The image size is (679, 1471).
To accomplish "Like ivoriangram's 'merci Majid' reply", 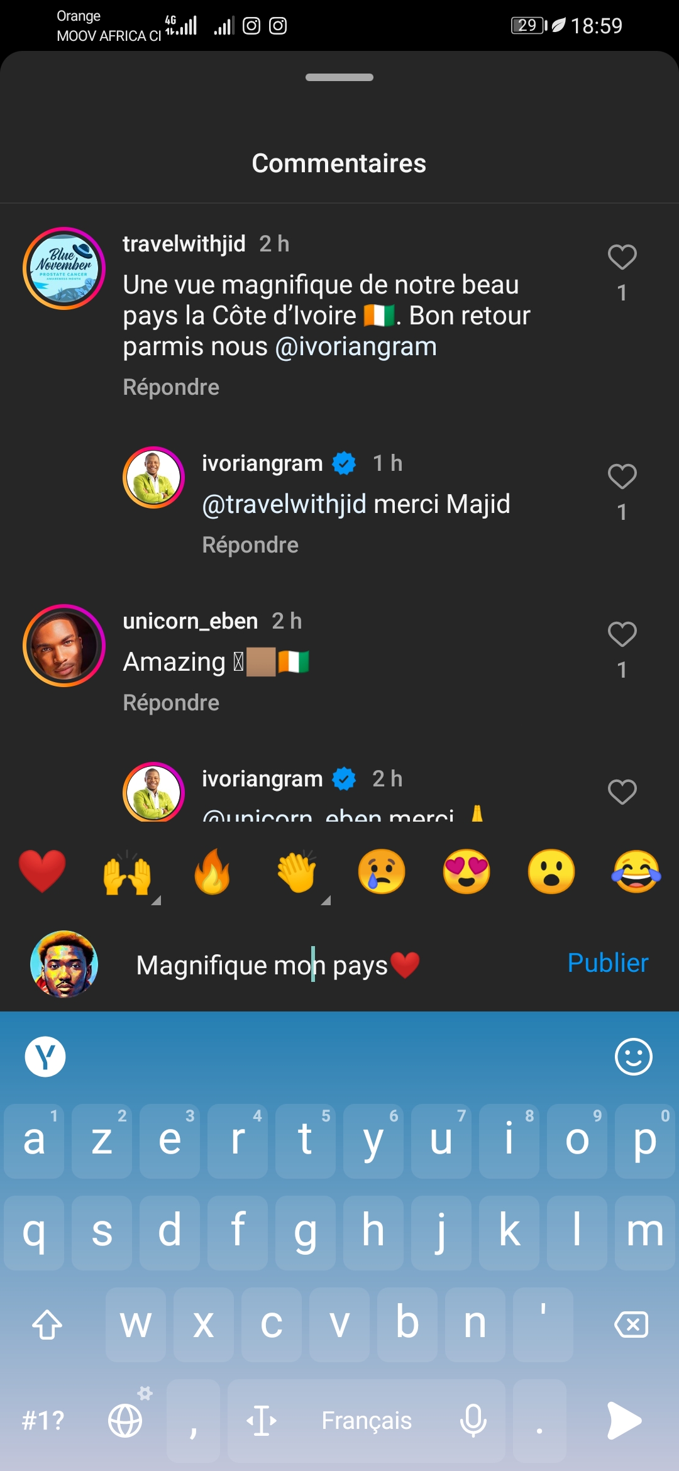I will (x=622, y=477).
